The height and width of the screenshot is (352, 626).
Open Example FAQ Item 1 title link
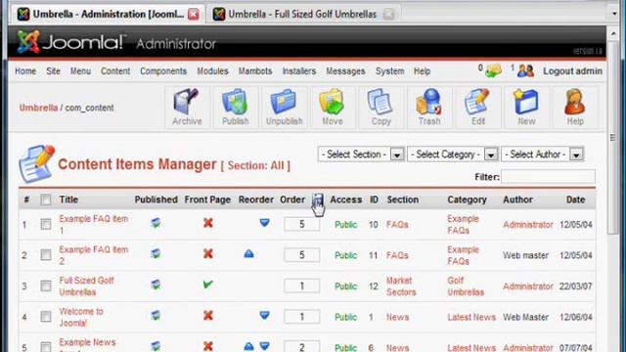[x=94, y=224]
